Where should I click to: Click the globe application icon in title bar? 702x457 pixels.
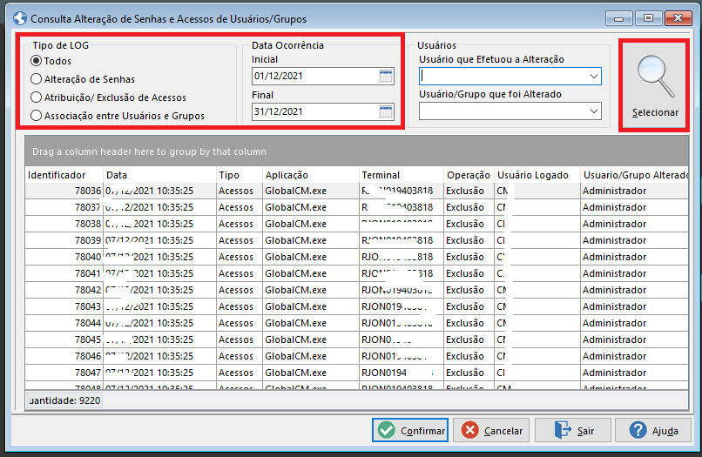20,19
